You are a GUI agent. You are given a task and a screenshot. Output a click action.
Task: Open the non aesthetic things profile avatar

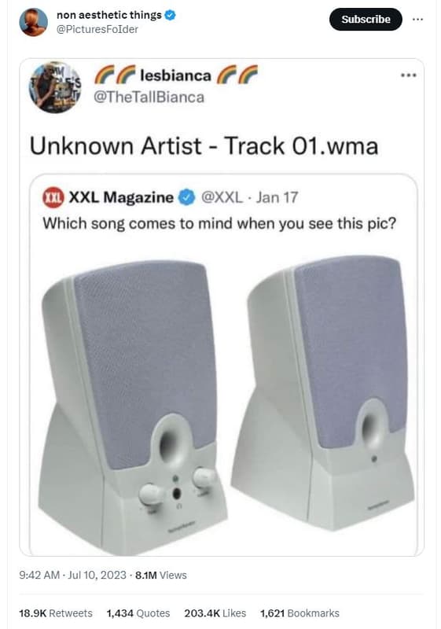33,23
